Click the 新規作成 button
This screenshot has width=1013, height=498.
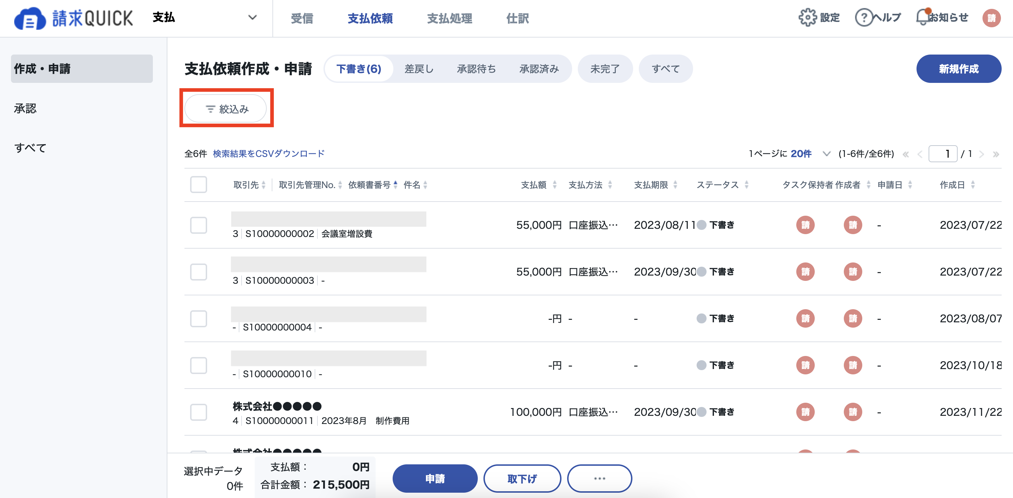pyautogui.click(x=958, y=69)
